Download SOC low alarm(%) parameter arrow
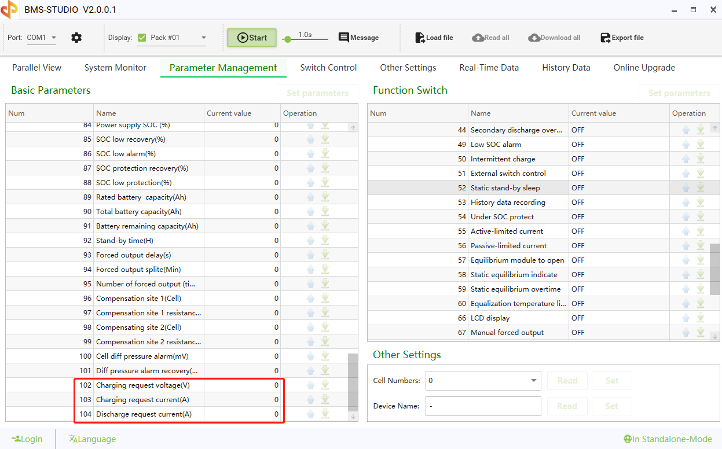Viewport: 722px width, 449px height. pos(325,154)
